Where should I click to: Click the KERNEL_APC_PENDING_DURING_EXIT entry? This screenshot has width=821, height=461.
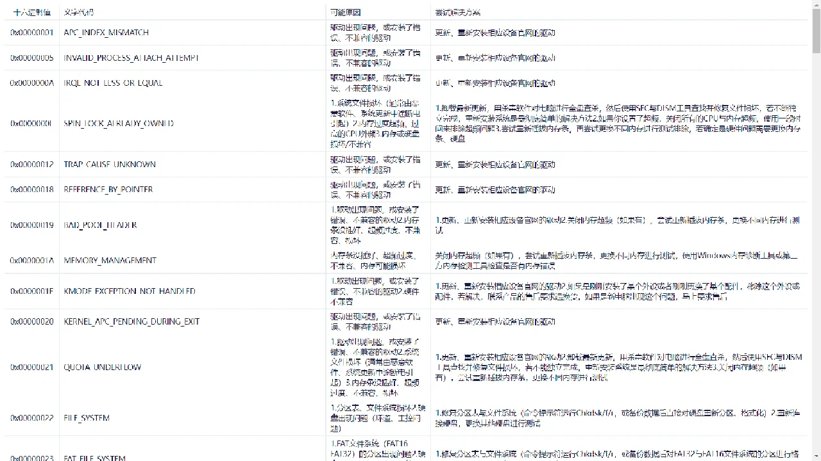pos(131,321)
